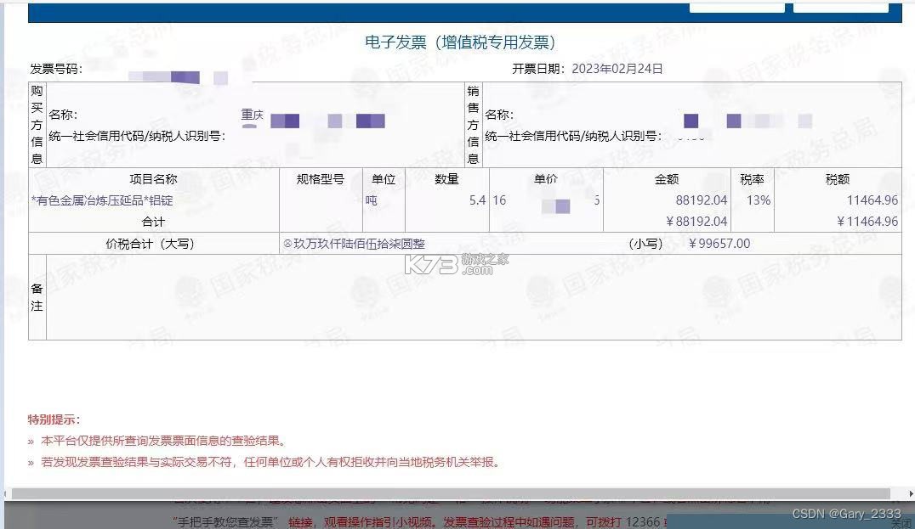The width and height of the screenshot is (915, 529).
Task: Click the invoice title 电子发票（增值税专用发票）
Action: click(460, 42)
